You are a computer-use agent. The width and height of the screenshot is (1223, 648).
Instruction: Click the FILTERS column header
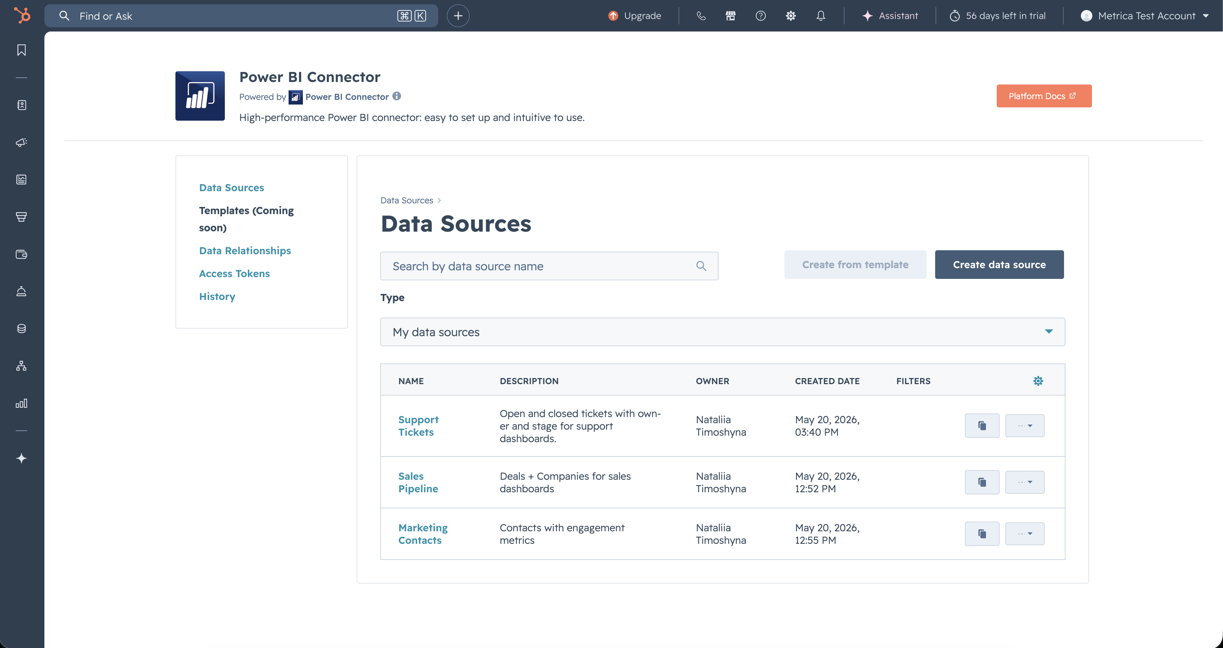click(x=913, y=381)
